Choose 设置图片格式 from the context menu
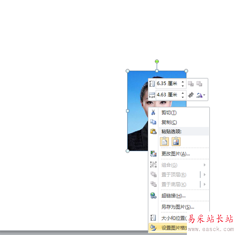The image size is (234, 235). (168, 228)
